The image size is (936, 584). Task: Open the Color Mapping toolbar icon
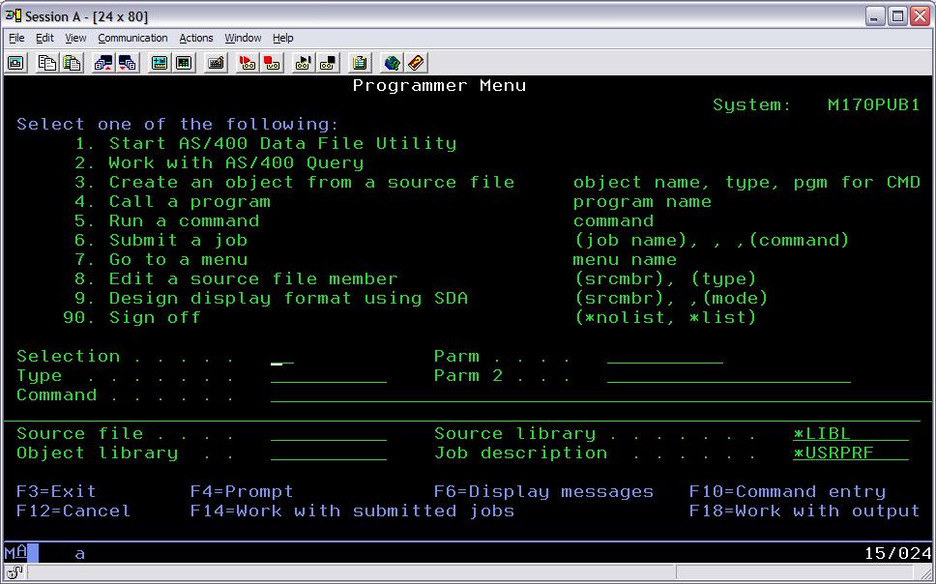coord(184,62)
